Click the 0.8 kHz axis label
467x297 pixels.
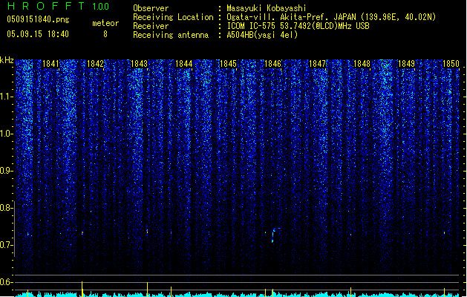coord(7,208)
